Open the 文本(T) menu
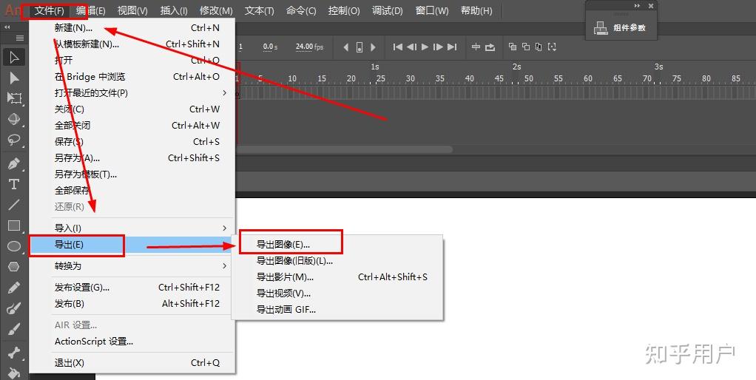Viewport: 756px width, 380px height. [260, 10]
